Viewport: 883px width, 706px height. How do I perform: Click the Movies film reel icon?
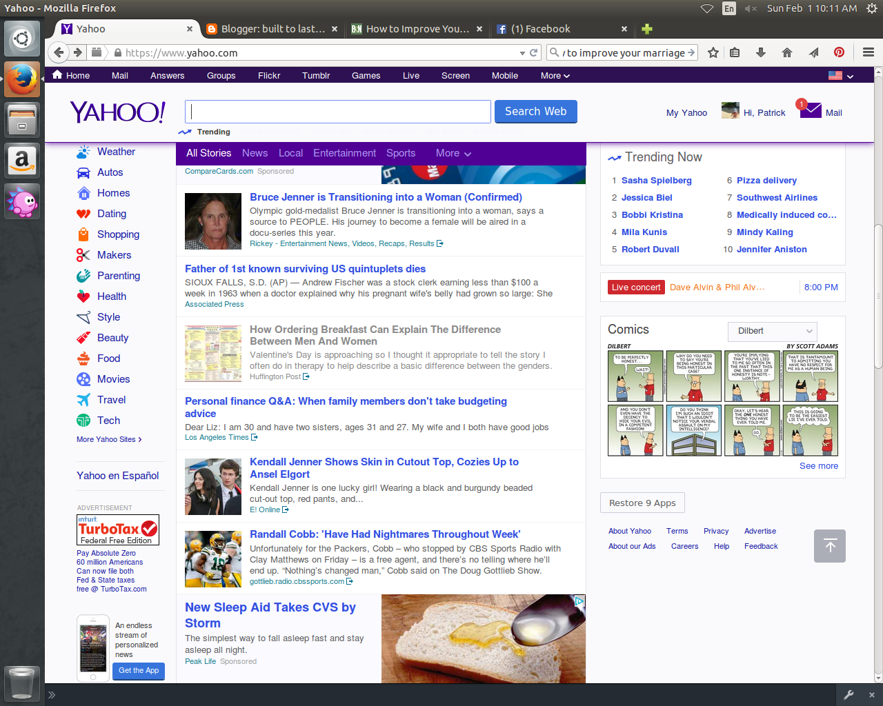pyautogui.click(x=83, y=379)
